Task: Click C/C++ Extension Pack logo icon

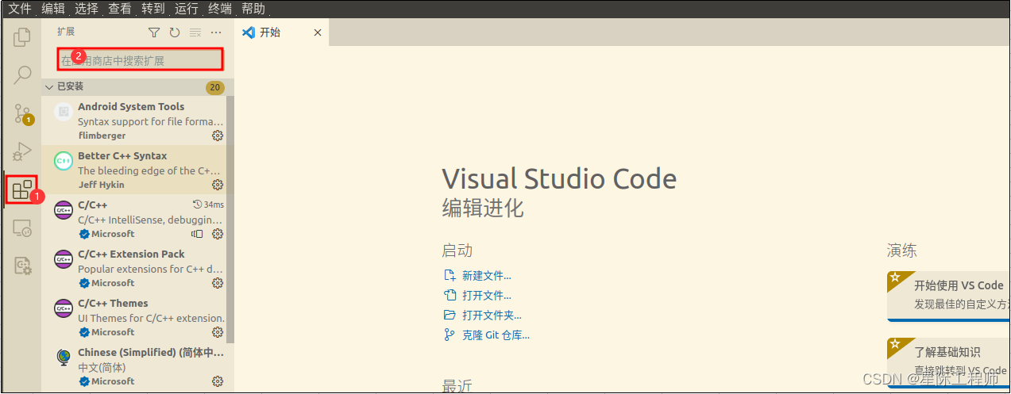Action: click(x=64, y=259)
